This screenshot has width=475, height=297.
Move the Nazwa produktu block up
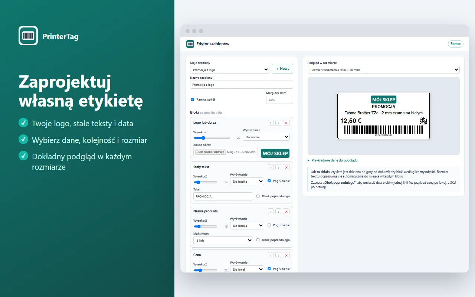click(271, 212)
